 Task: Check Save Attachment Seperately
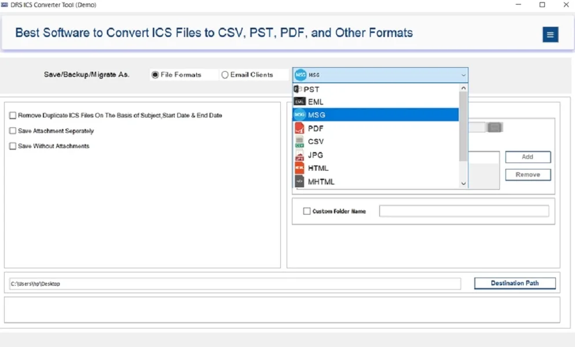tap(13, 131)
